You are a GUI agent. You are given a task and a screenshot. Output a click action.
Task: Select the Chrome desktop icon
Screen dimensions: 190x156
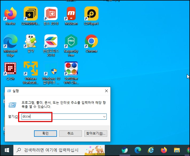tap(91, 44)
